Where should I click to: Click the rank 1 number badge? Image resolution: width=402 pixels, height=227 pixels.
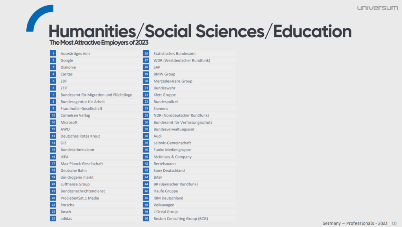pos(53,53)
